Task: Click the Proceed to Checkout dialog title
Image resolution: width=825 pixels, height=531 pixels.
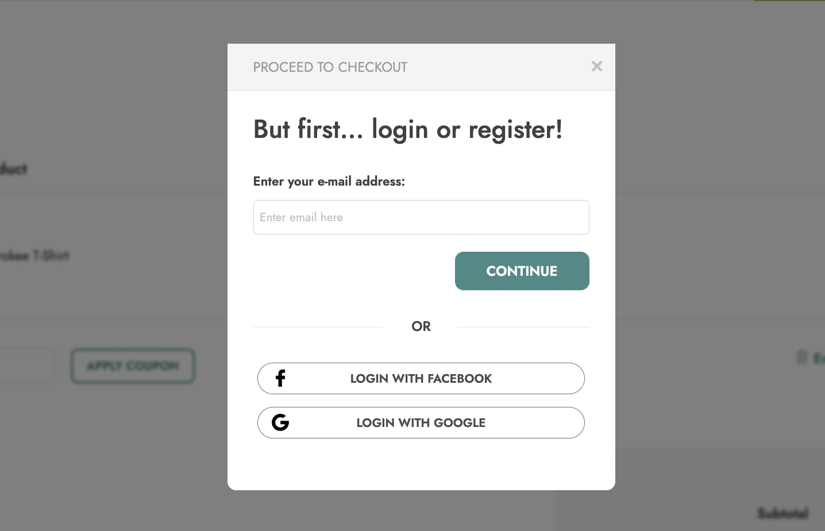Action: pyautogui.click(x=330, y=67)
